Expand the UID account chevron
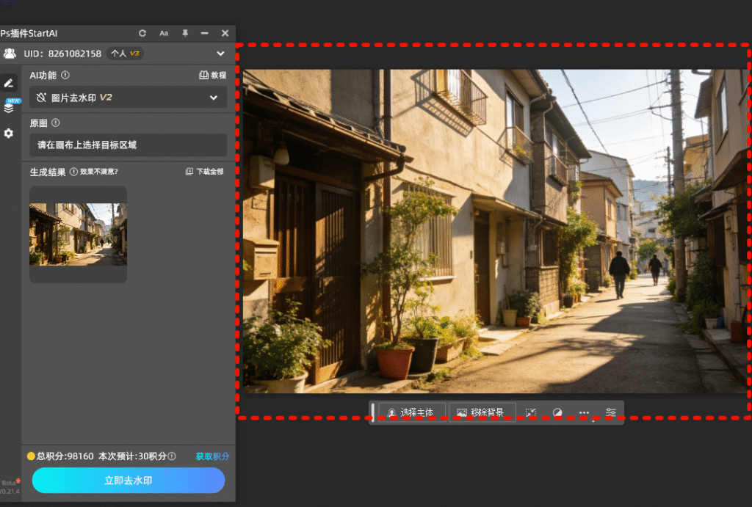 click(x=220, y=54)
